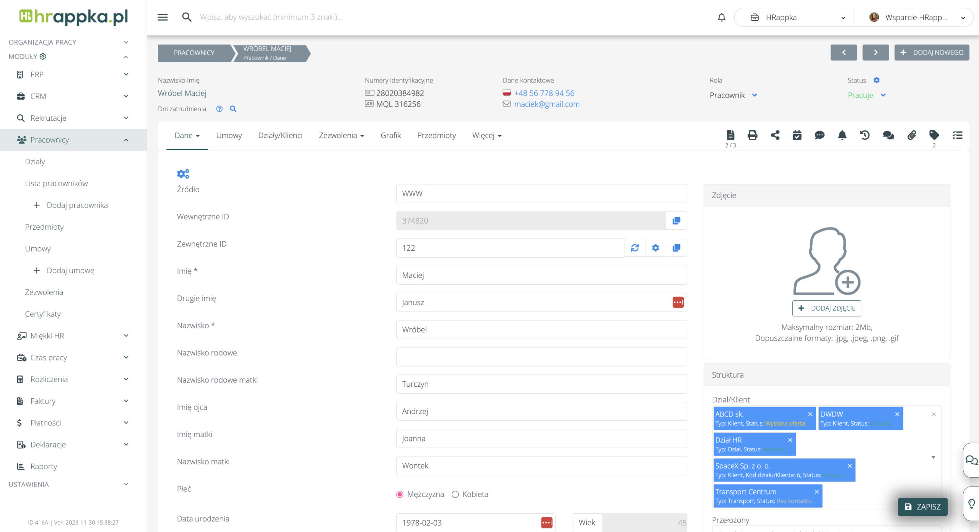Viewport: 979px width, 532px height.
Task: Open the history clock icon
Action: 865,135
